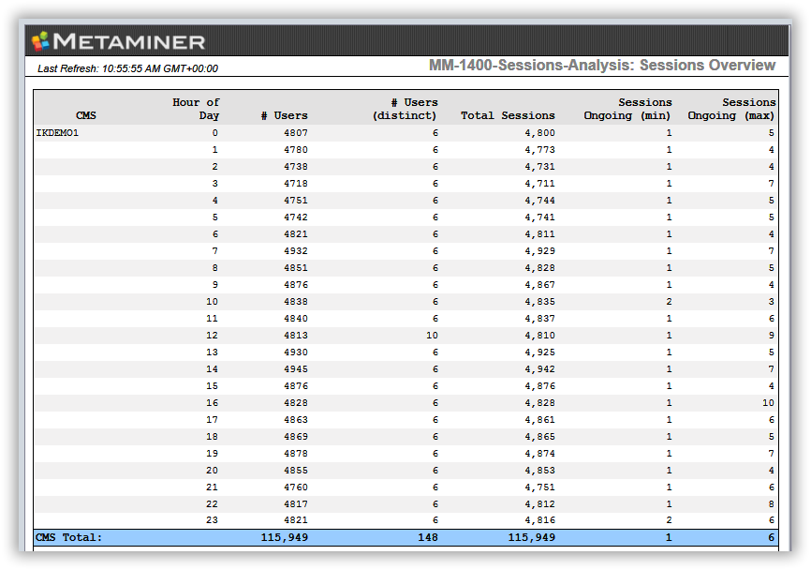Click the Sessions Ongoing (min) header
Image resolution: width=811 pixels, height=570 pixels.
tap(627, 109)
